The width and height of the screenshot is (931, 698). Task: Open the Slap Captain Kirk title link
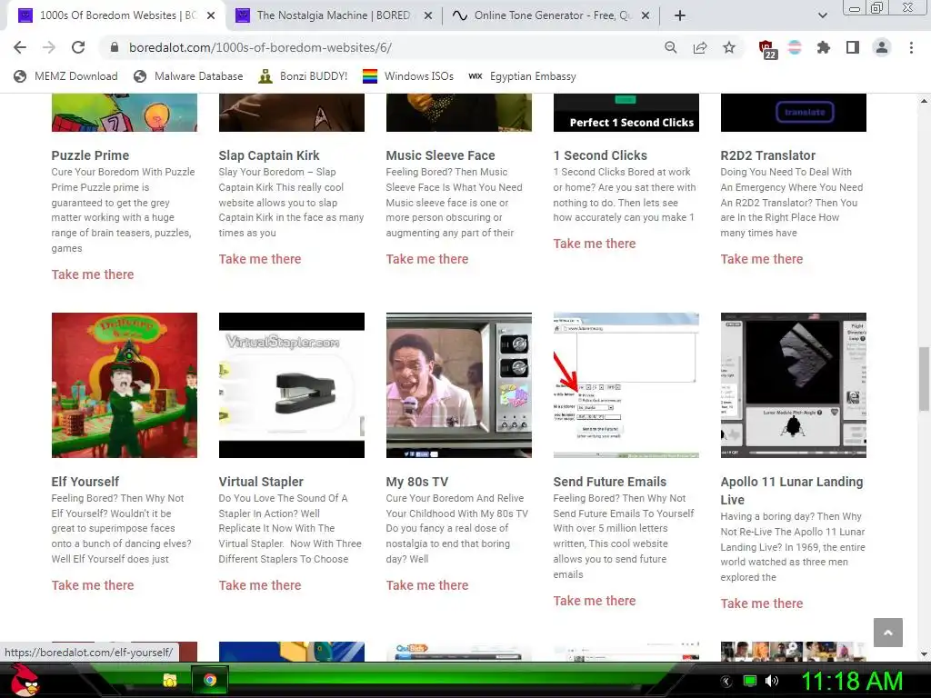pyautogui.click(x=269, y=155)
